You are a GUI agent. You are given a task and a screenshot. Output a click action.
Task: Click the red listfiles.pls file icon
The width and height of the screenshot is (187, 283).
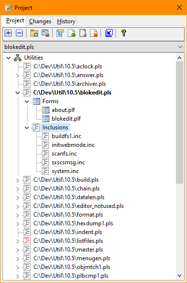coord(27,241)
